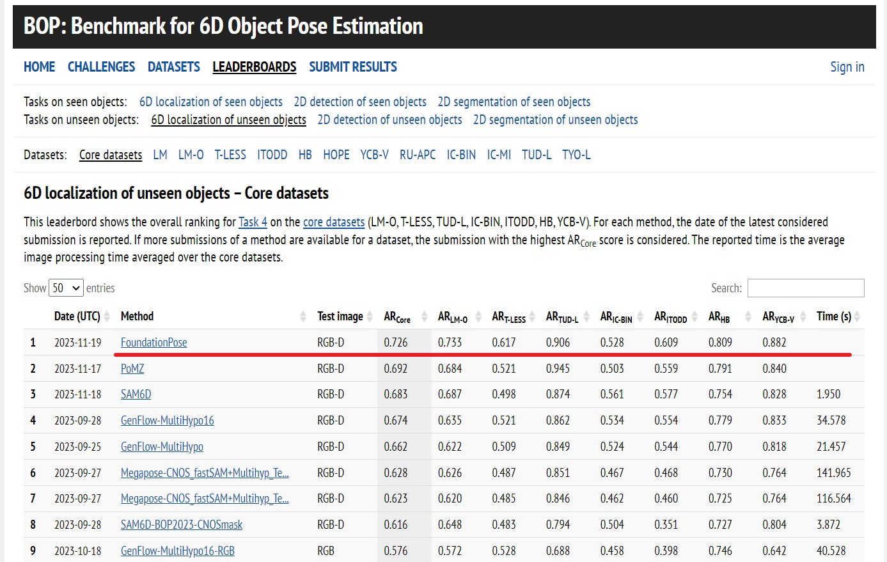Sort by Method column arrows
Screen dimensions: 887x562
point(303,316)
